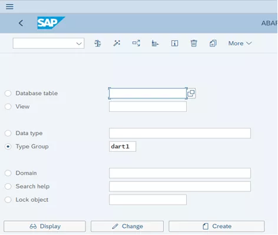This screenshot has height=235, width=278.
Task: Copy object using the duplicate icon
Action: 213,43
